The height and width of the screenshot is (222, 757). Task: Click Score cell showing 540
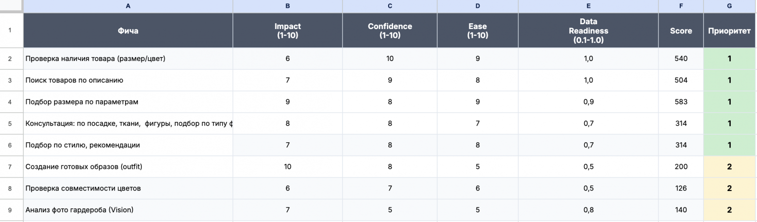click(x=681, y=59)
